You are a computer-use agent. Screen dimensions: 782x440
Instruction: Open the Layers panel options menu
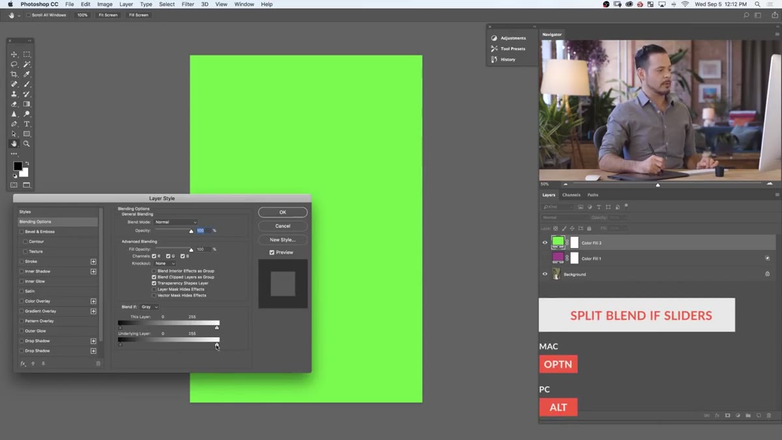tap(777, 195)
